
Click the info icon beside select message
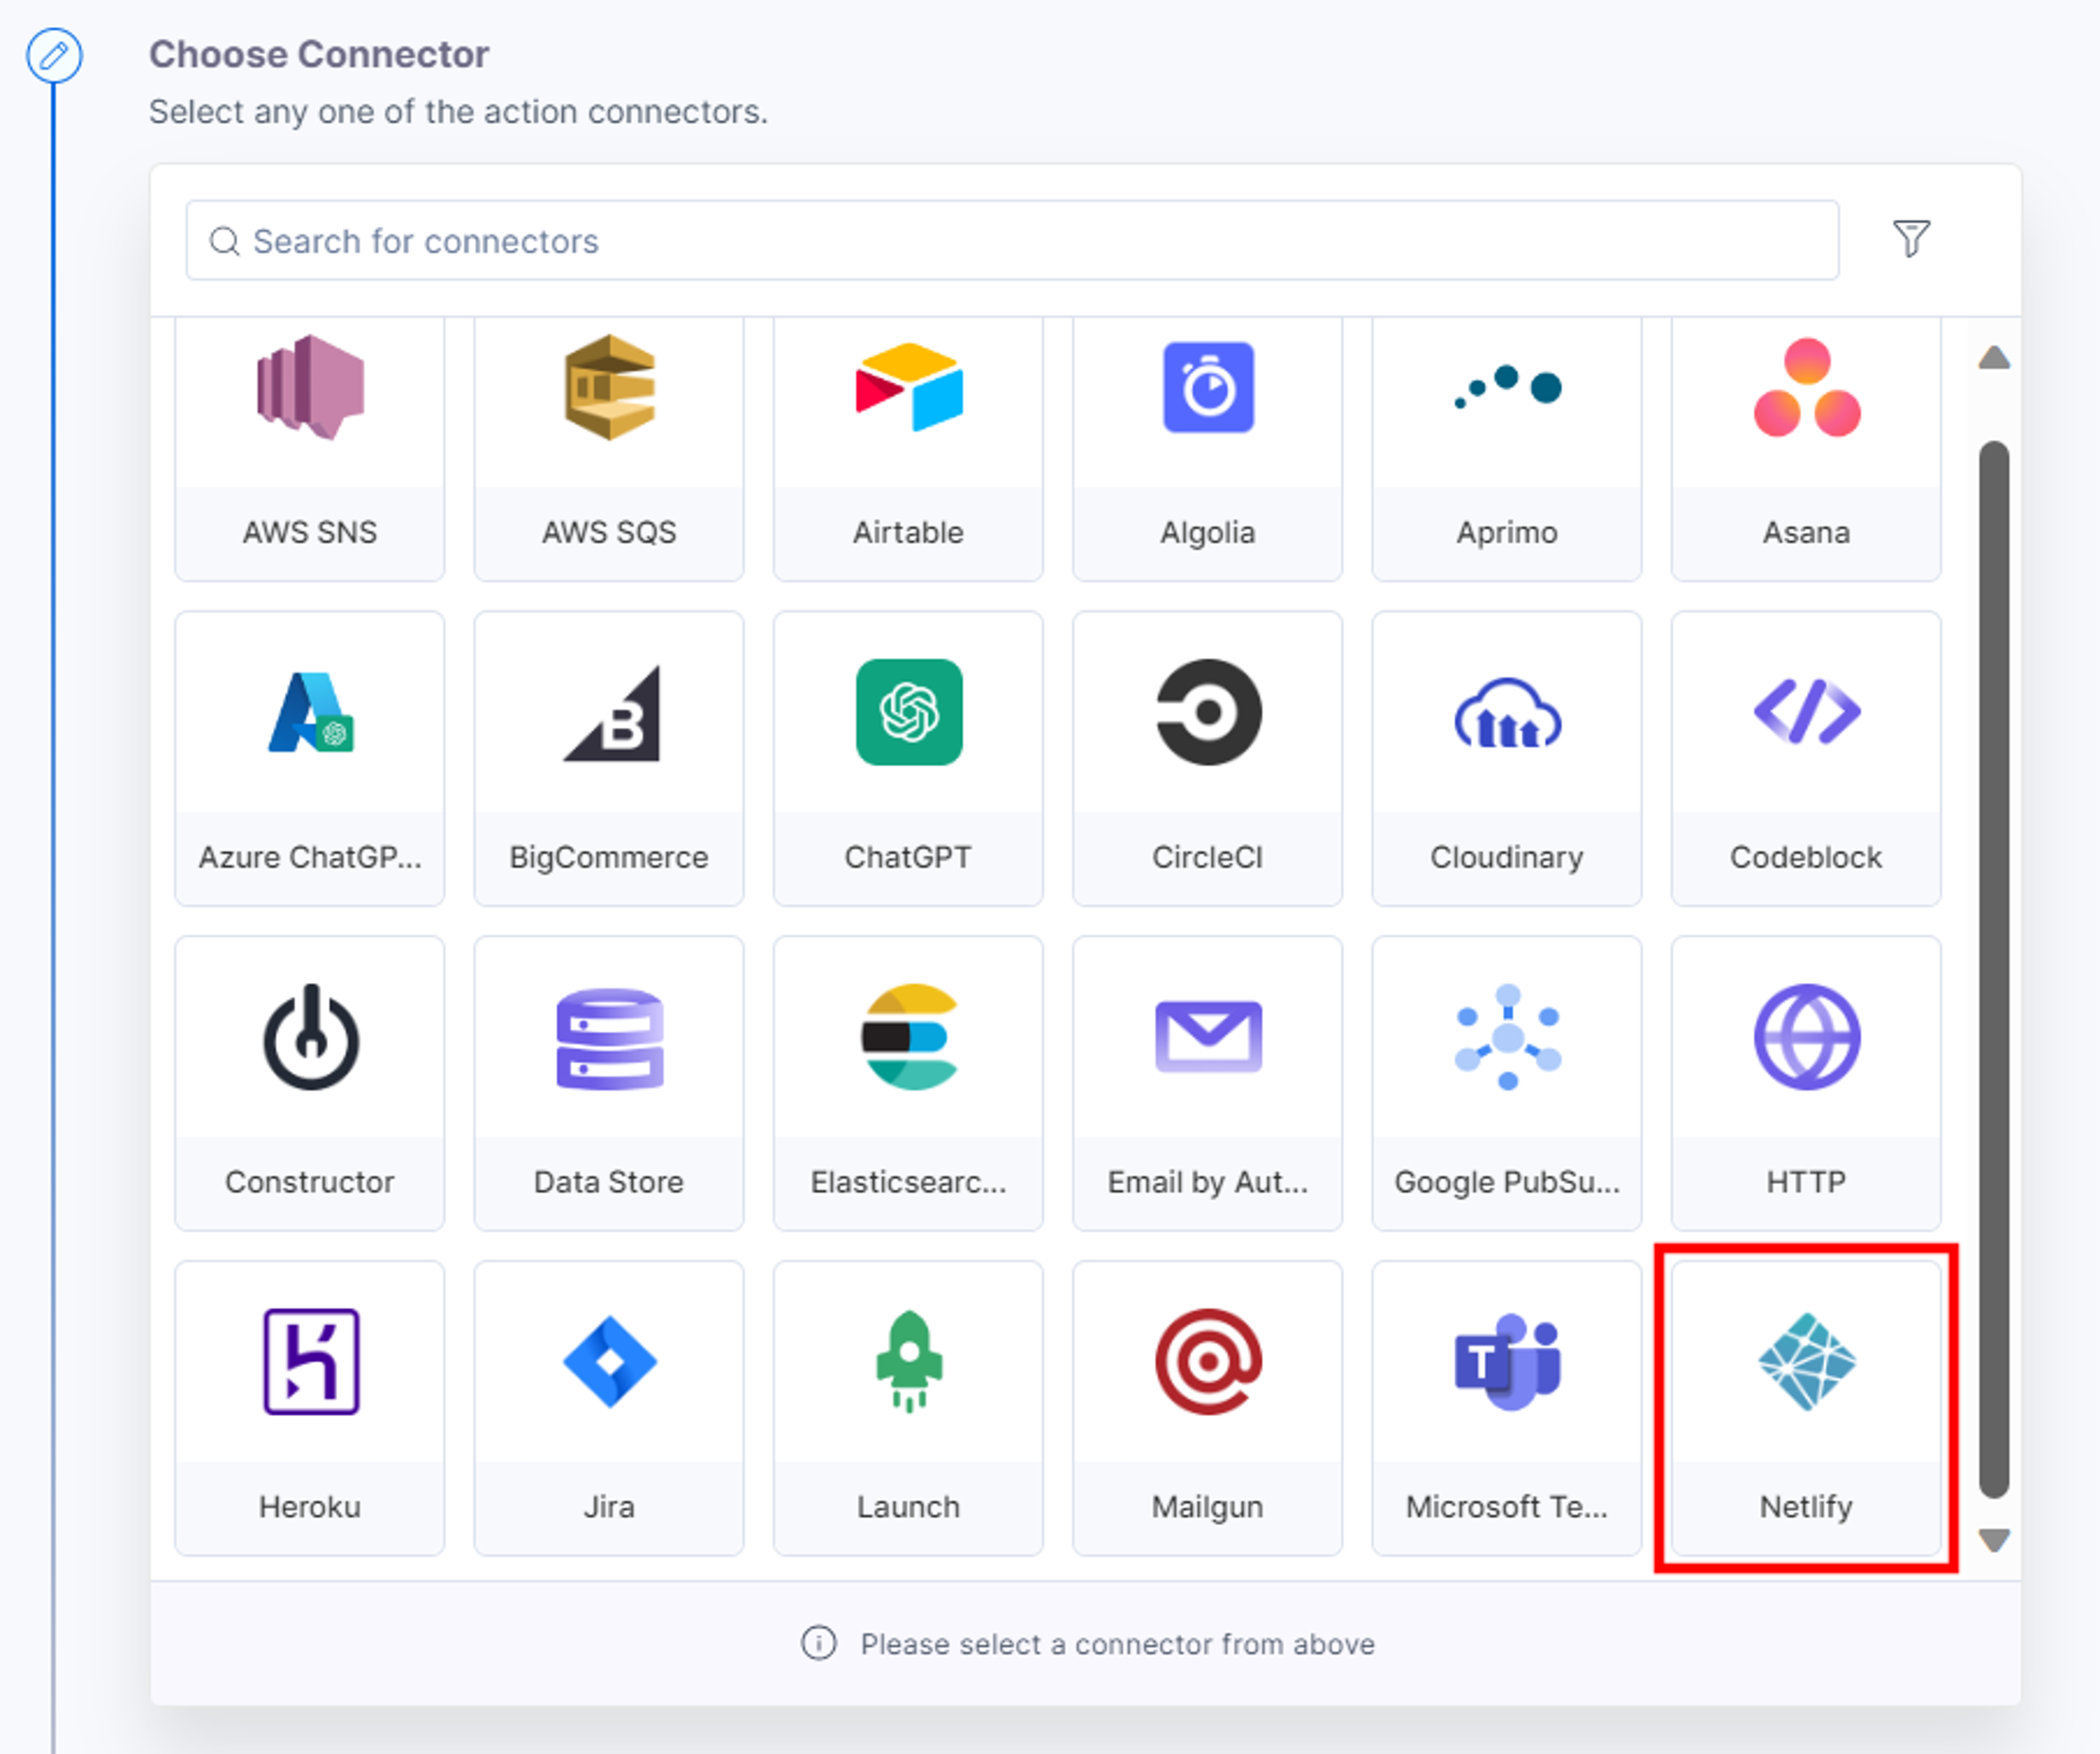818,1643
